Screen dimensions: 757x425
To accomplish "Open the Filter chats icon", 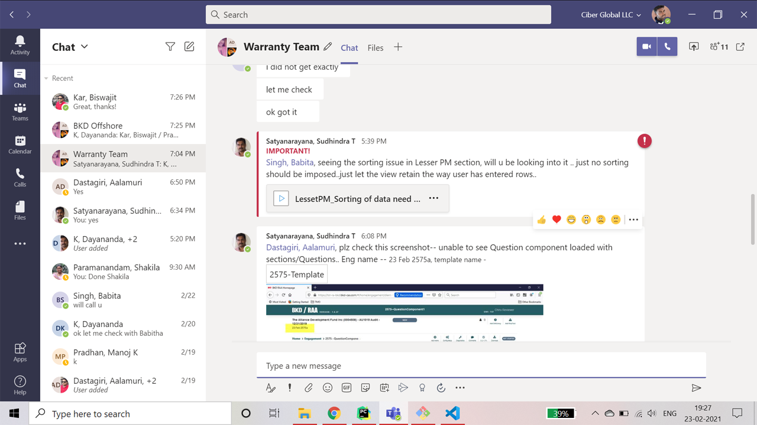I will point(170,47).
